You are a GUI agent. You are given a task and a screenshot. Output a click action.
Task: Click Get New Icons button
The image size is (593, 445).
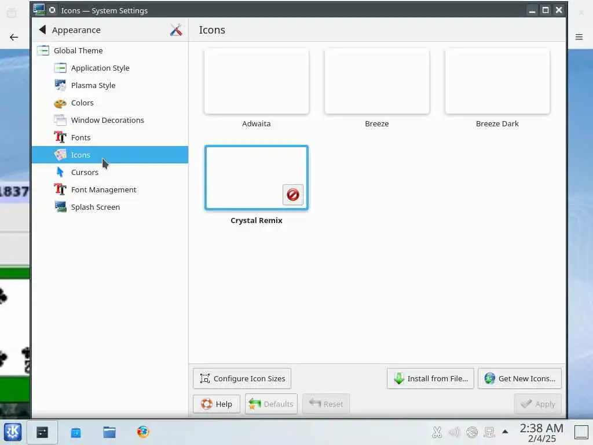(519, 378)
